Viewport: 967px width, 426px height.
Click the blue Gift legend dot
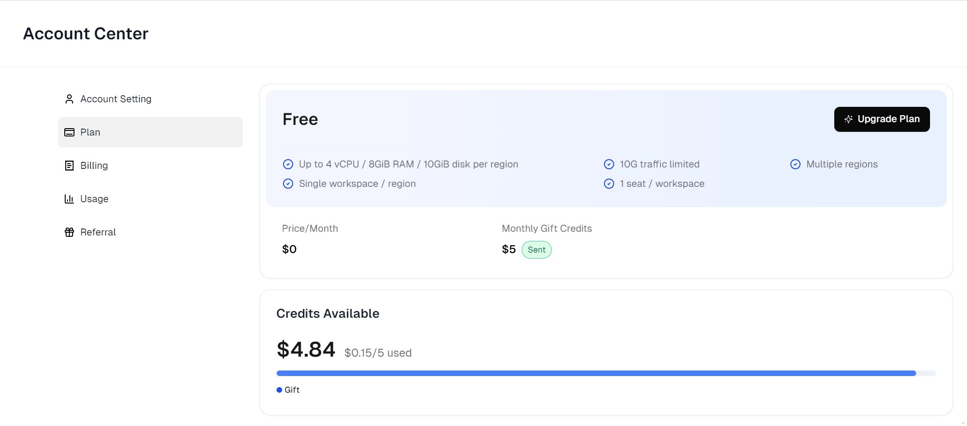(279, 390)
